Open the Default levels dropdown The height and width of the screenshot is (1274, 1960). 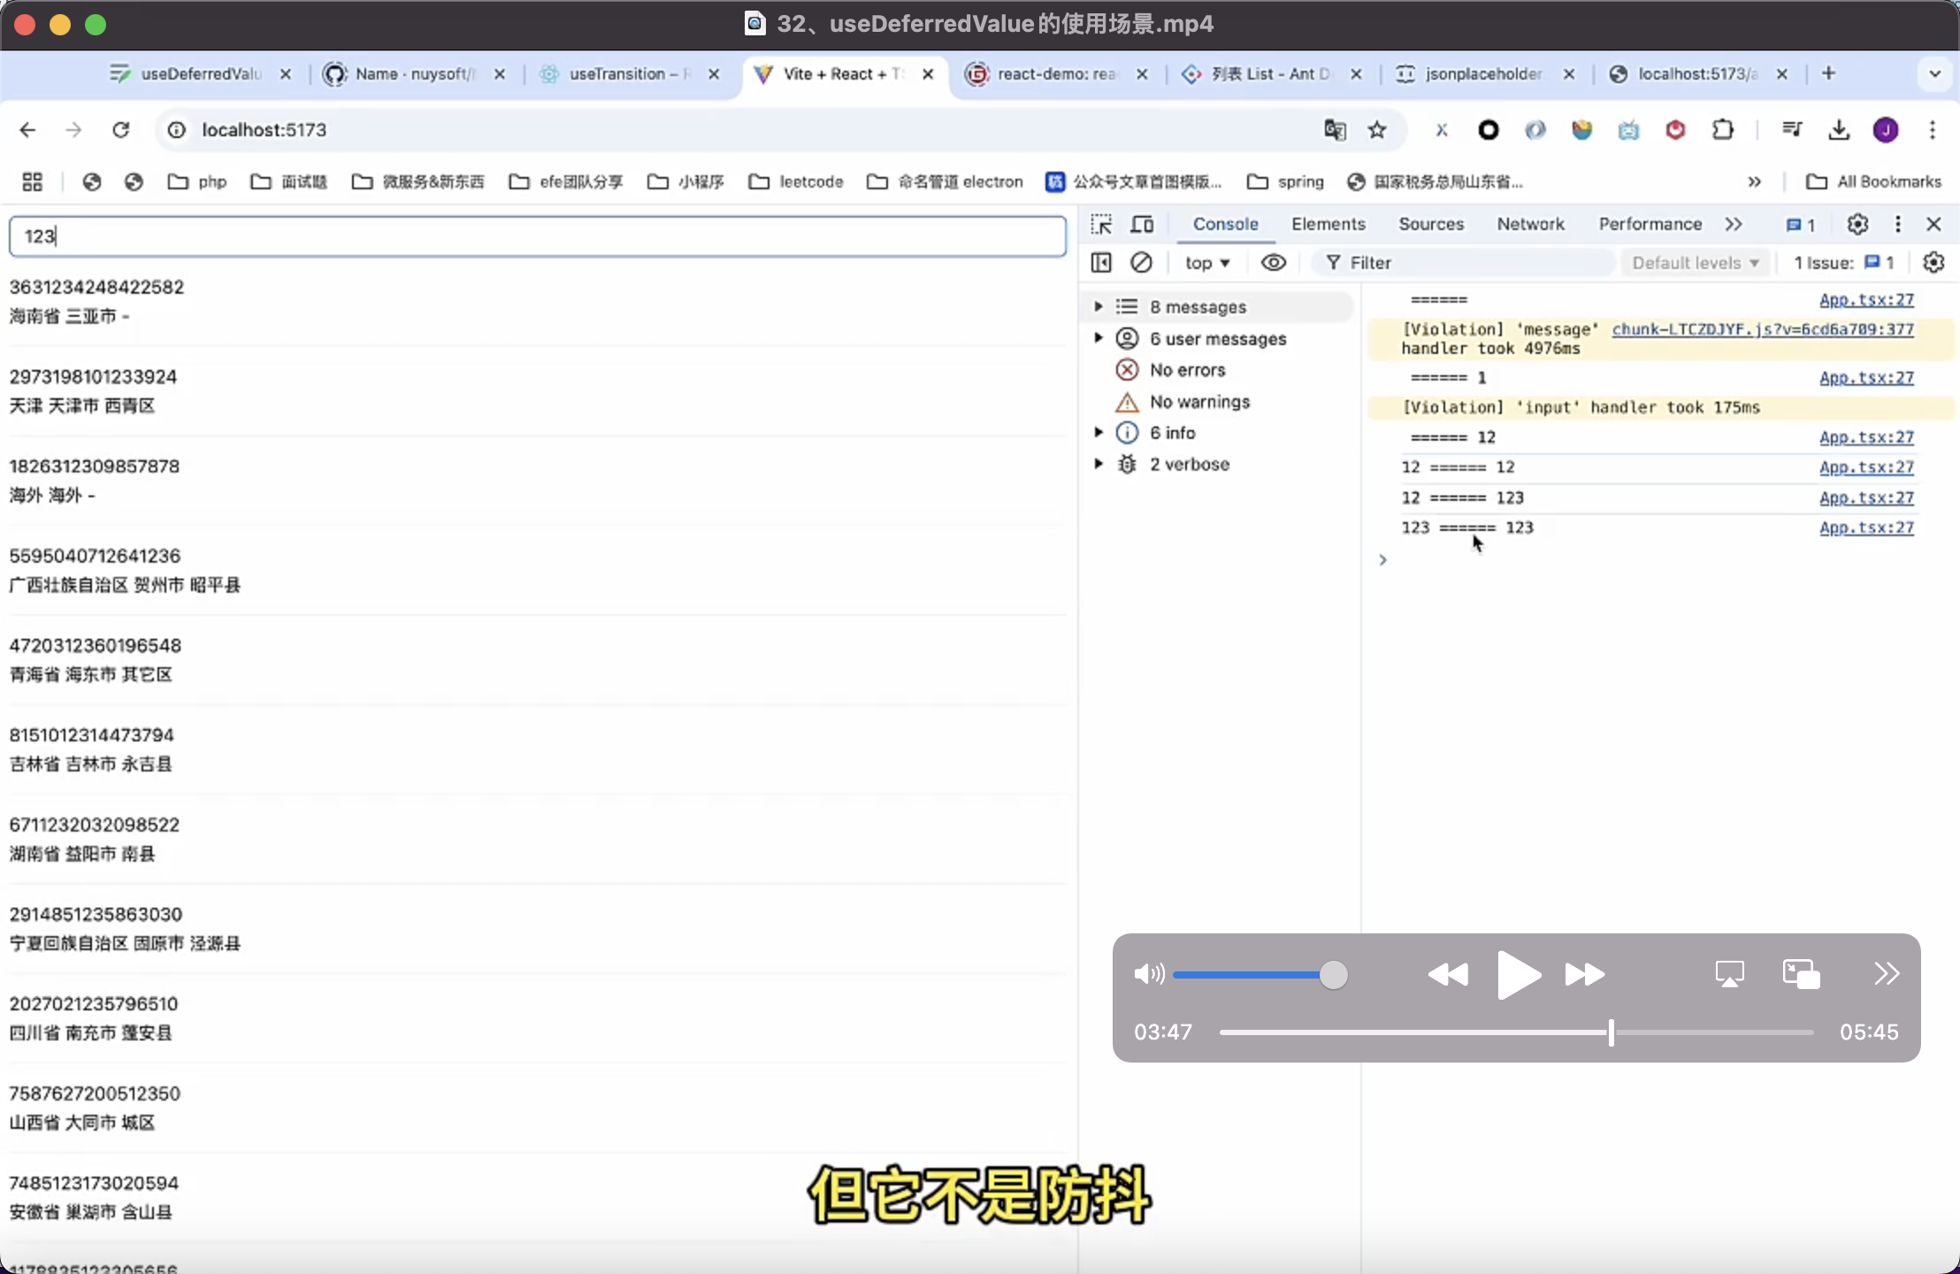(1695, 263)
